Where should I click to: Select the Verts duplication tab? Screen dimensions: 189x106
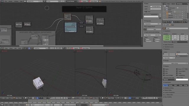pyautogui.click(x=175, y=85)
